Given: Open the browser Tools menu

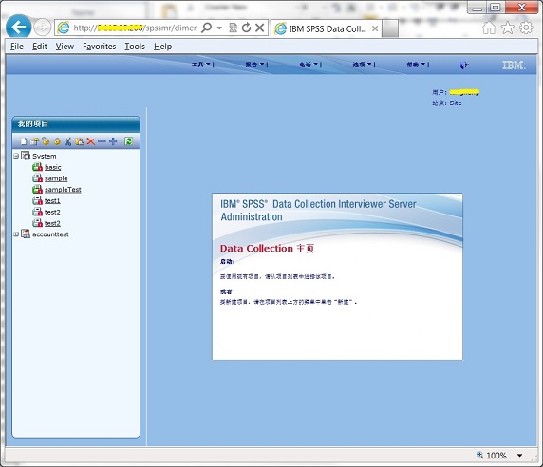Looking at the screenshot, I should (135, 47).
